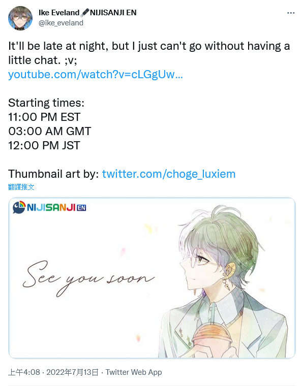The image size is (304, 386).
Task: Click the NIJISANJI EN logo in the thumbnail
Action: click(x=49, y=207)
